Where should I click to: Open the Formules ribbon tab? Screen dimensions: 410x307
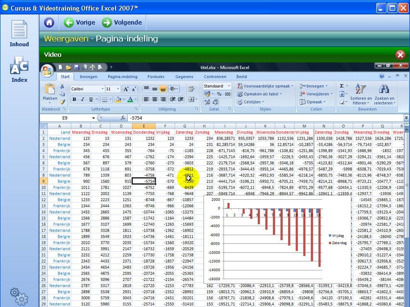pos(156,77)
